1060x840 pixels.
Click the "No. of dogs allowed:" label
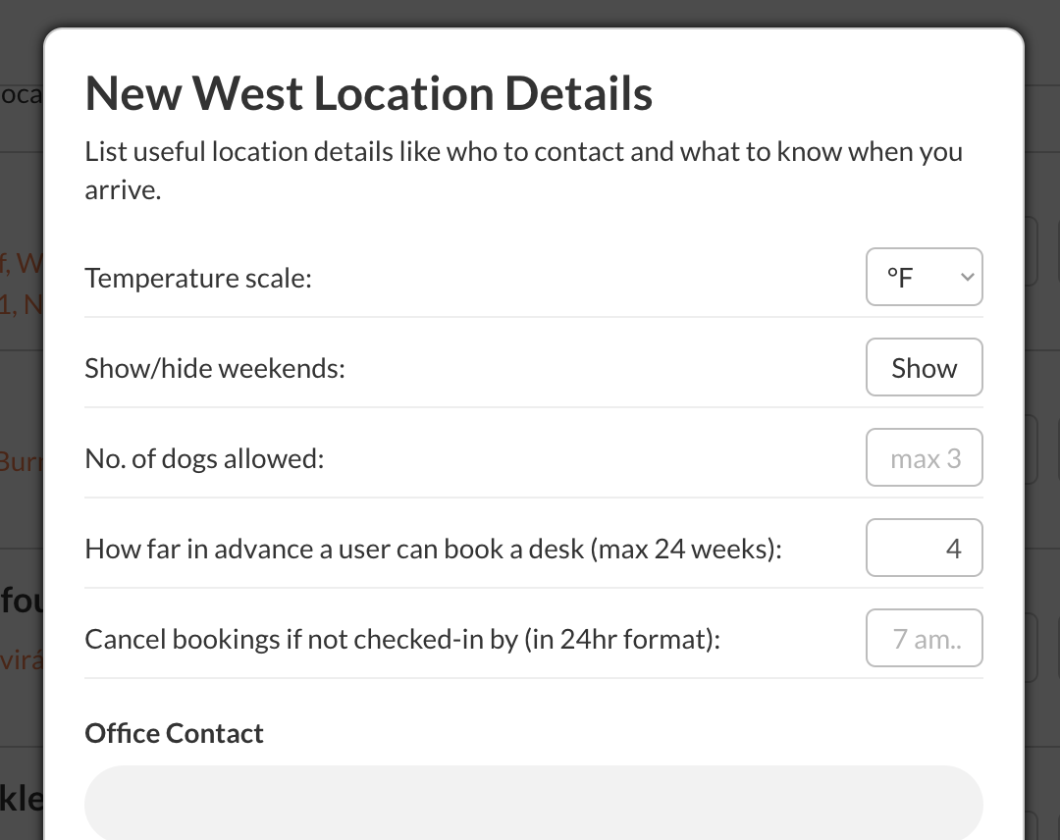(204, 459)
